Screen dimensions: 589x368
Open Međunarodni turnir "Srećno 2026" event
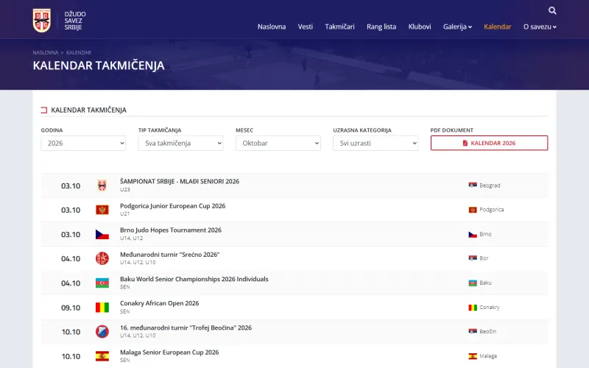[x=170, y=255]
